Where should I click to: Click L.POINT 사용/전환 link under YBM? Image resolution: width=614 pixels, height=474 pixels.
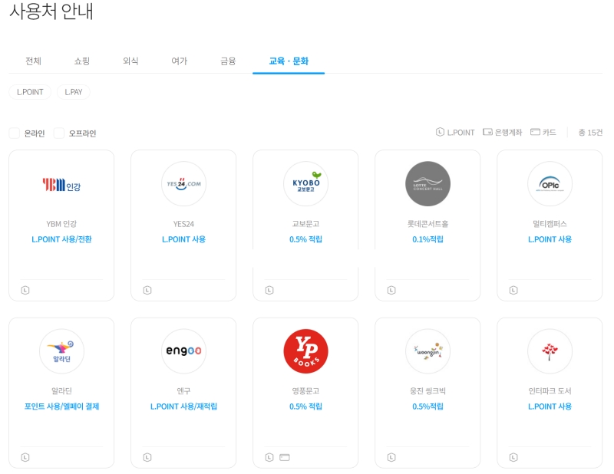click(x=61, y=239)
